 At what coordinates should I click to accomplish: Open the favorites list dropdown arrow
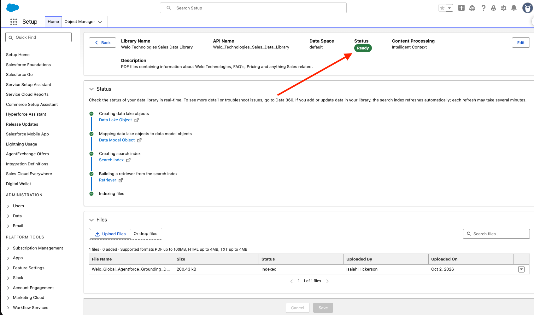(x=449, y=8)
